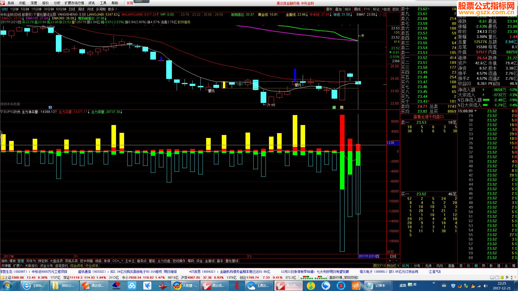Expand 更多 period options
This screenshot has width=518, height=291.
(112, 9)
